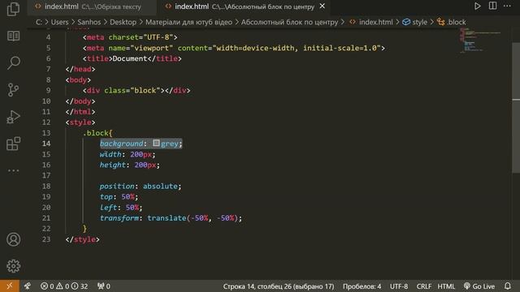The height and width of the screenshot is (292, 520).
Task: Start Go Live server
Action: tap(479, 286)
